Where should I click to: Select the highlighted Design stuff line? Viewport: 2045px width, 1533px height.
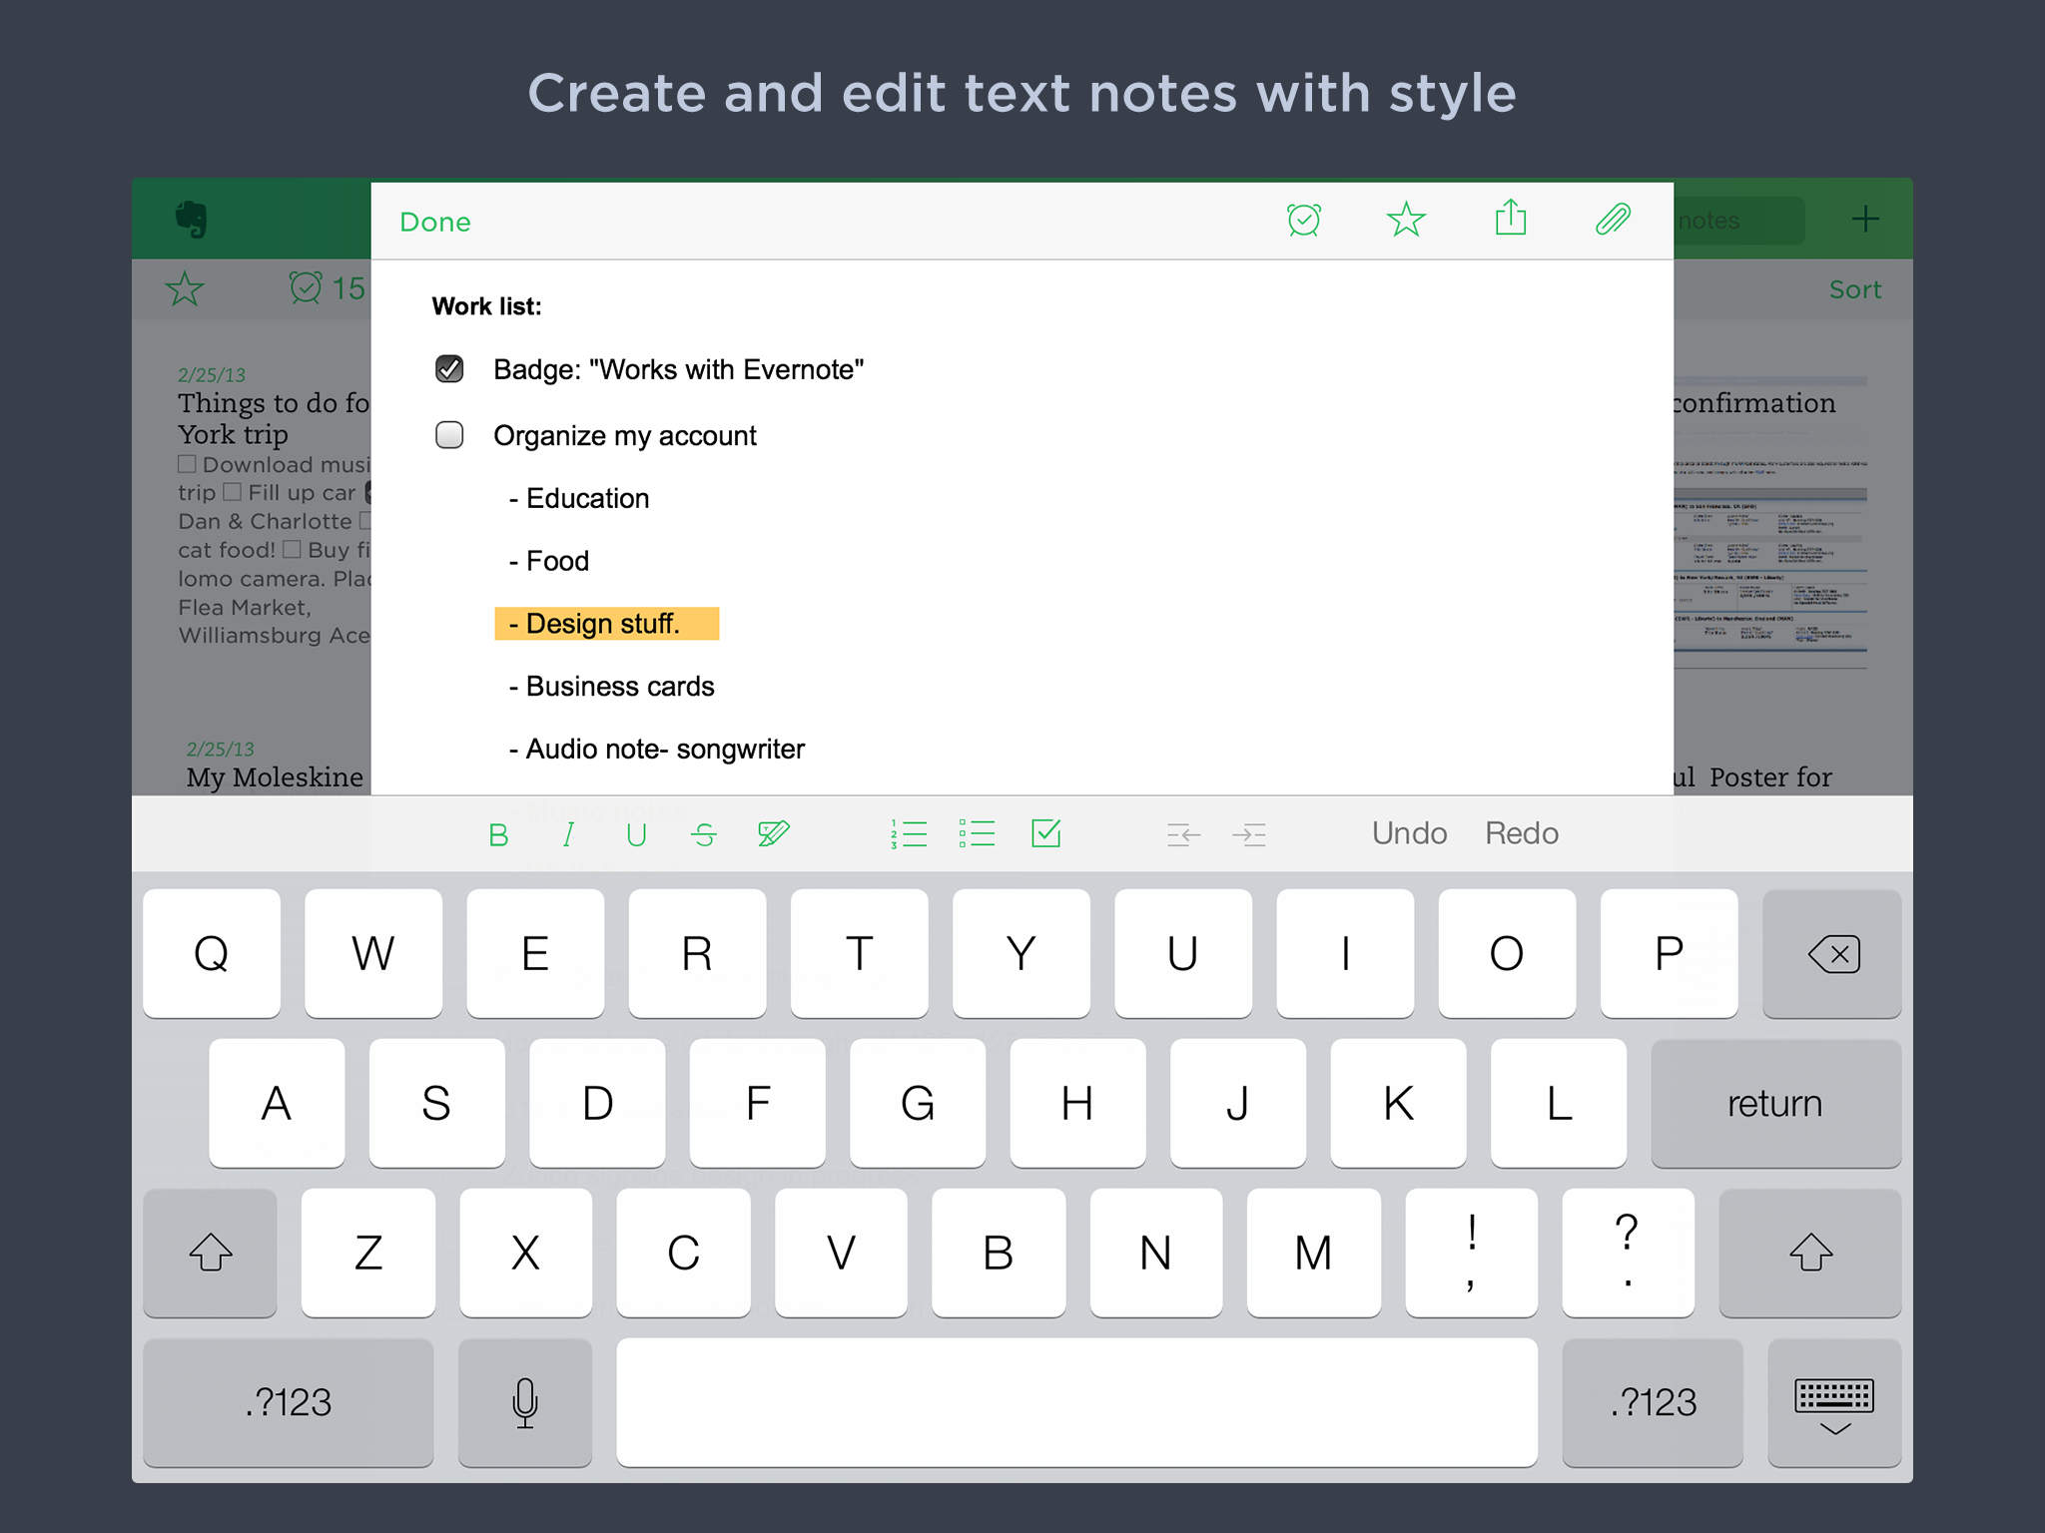tap(605, 624)
